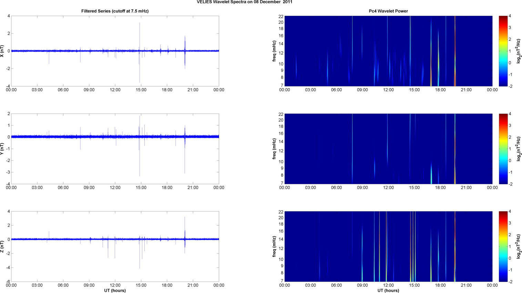
Task: Click the Z (nT) axis label
Action: [x=2, y=247]
